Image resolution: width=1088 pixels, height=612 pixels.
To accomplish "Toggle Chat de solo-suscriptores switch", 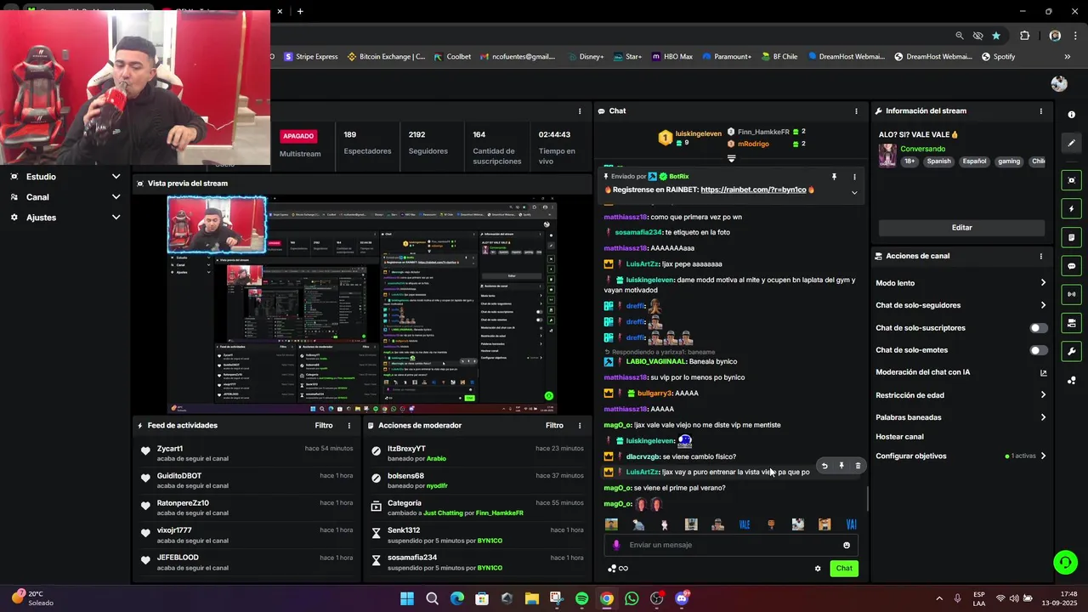I will click(x=1039, y=328).
